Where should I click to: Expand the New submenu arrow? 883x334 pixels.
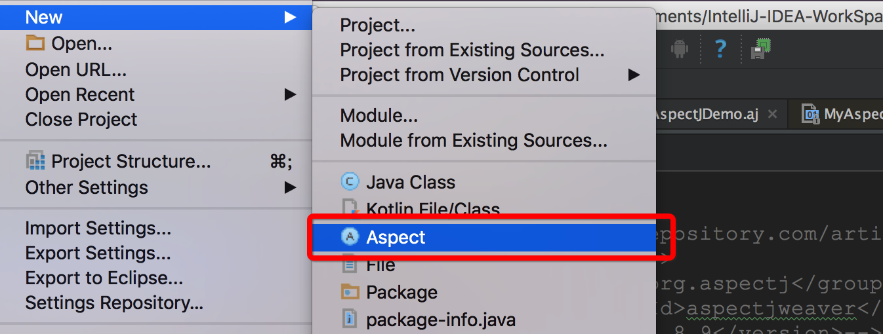[x=290, y=17]
